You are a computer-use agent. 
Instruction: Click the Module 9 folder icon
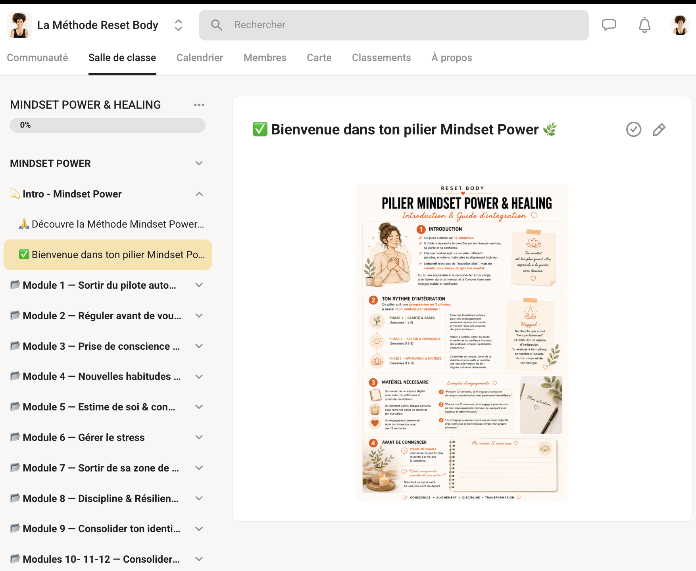pyautogui.click(x=15, y=528)
